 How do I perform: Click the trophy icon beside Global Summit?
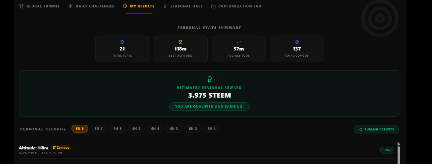click(x=21, y=6)
